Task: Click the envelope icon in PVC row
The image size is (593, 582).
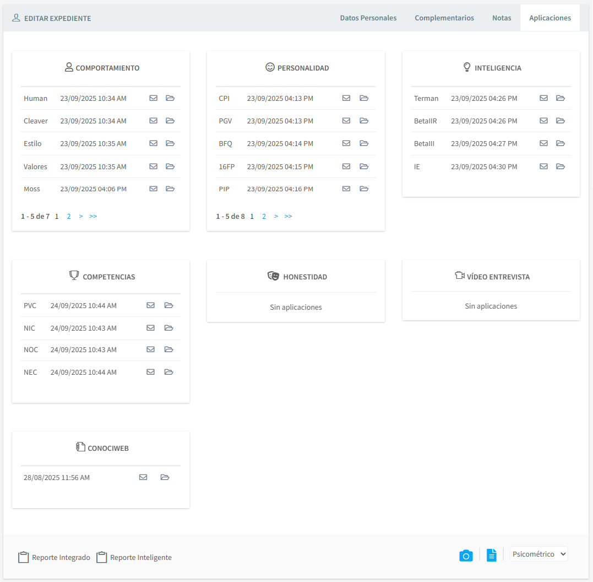Action: click(x=150, y=305)
